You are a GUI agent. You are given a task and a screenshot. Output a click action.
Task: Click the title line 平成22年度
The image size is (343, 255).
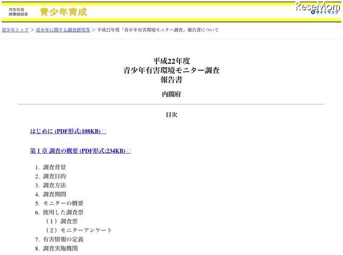pyautogui.click(x=171, y=61)
